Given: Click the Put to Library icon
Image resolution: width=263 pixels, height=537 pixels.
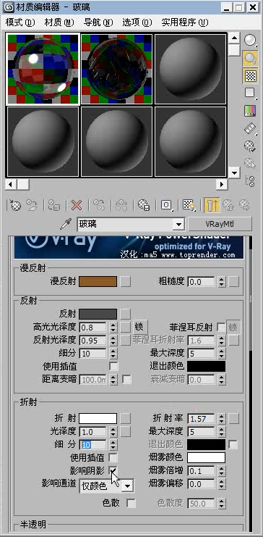Looking at the screenshot, I should click(144, 205).
